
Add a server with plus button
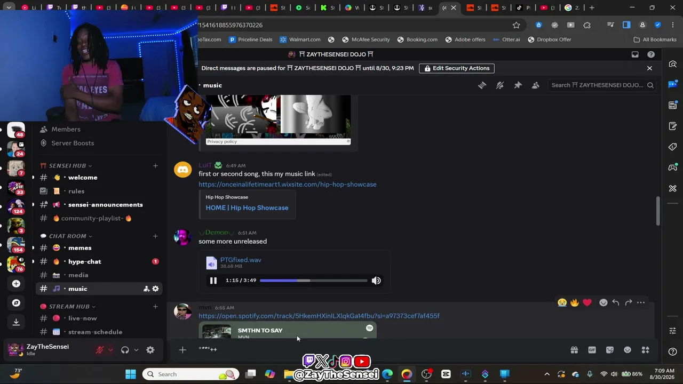pyautogui.click(x=16, y=284)
